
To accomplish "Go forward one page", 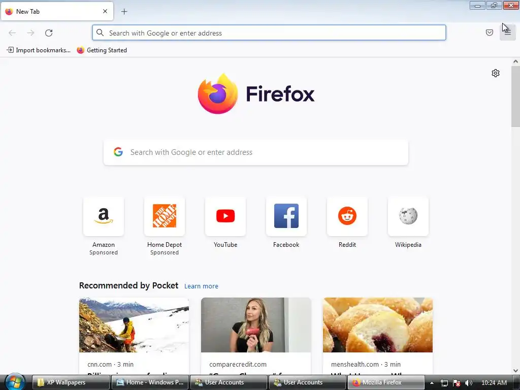I will click(30, 33).
